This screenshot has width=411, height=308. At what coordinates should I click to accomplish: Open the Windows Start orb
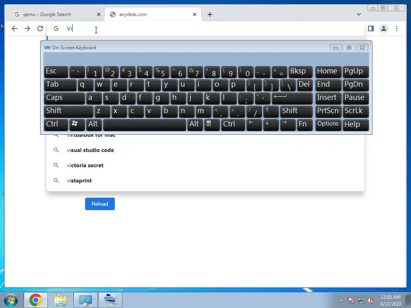click(10, 300)
